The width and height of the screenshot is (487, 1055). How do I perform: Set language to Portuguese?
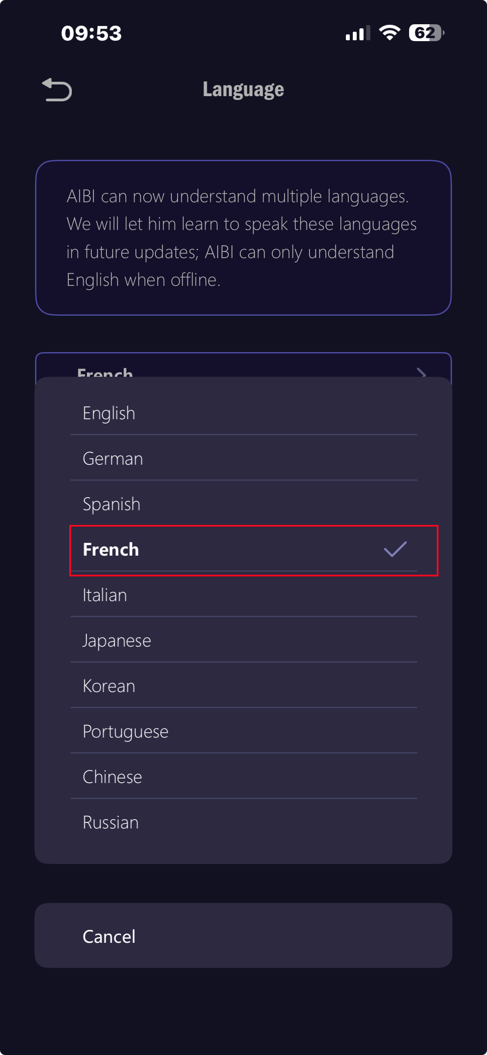pos(243,731)
